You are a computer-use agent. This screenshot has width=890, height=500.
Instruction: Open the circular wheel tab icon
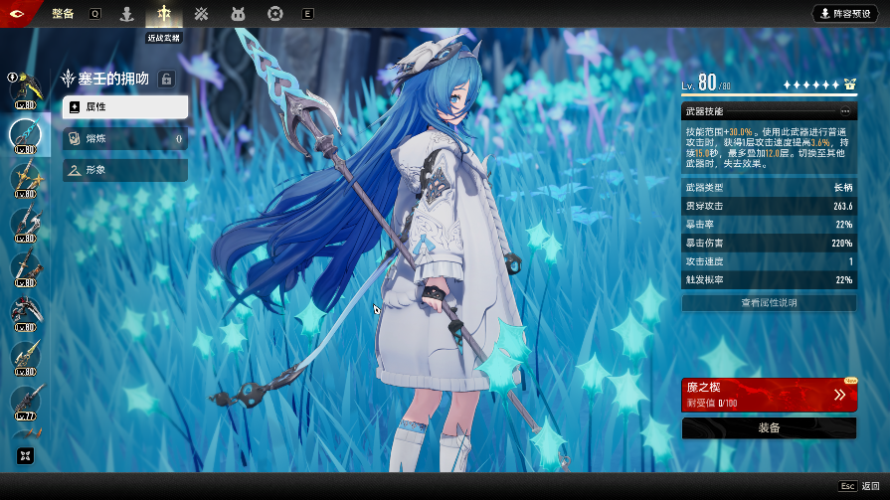(274, 14)
